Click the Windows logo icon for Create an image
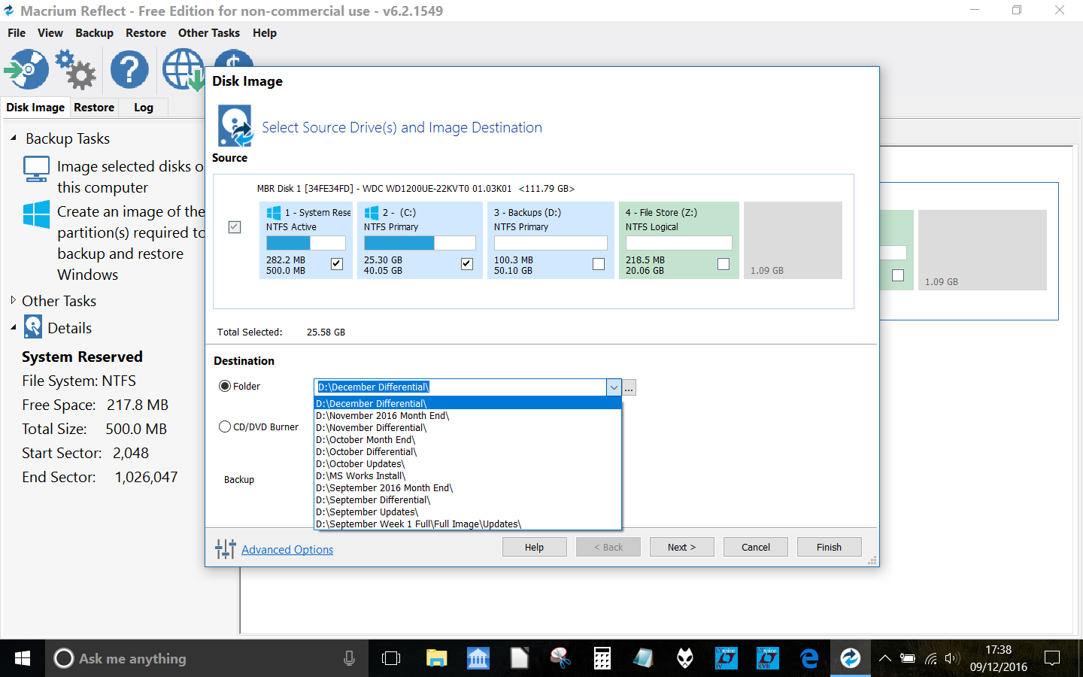 pos(36,214)
